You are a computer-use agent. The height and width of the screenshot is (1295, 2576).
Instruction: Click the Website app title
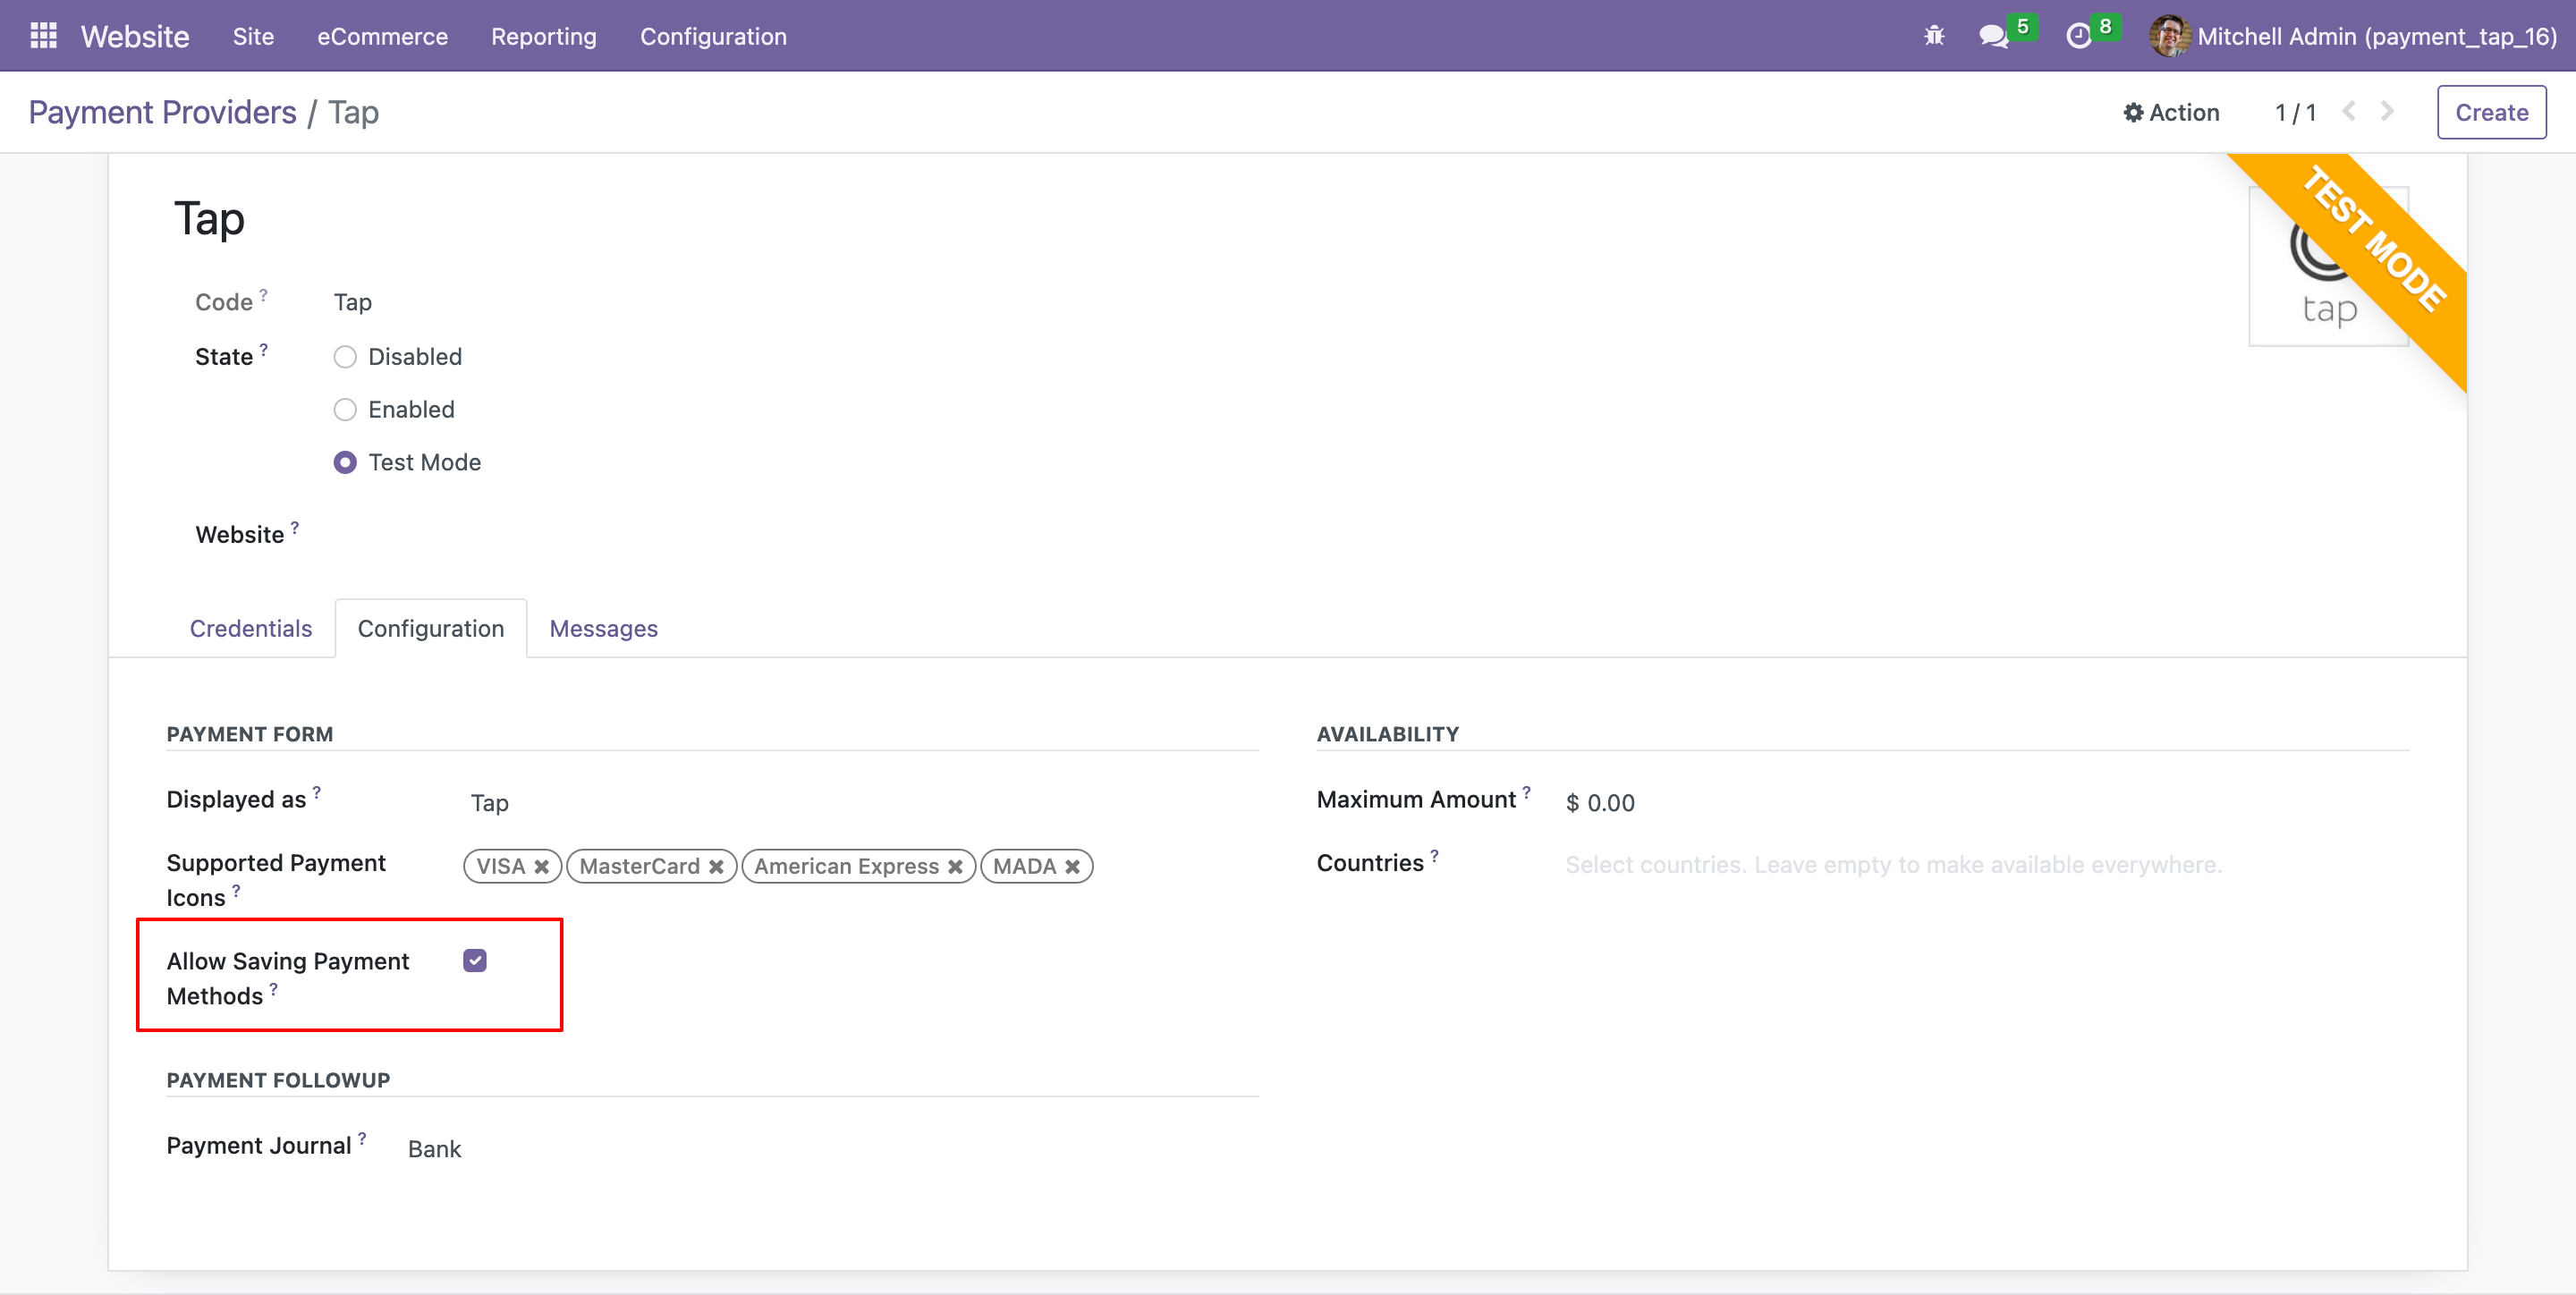pos(135,36)
